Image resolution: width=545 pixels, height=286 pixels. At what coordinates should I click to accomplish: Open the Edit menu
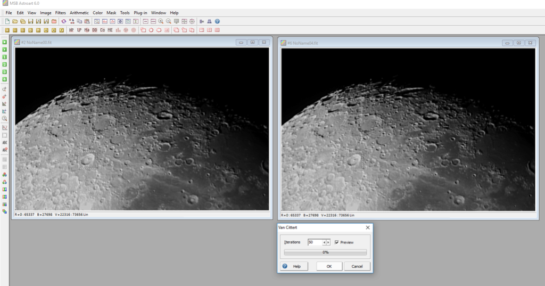20,13
